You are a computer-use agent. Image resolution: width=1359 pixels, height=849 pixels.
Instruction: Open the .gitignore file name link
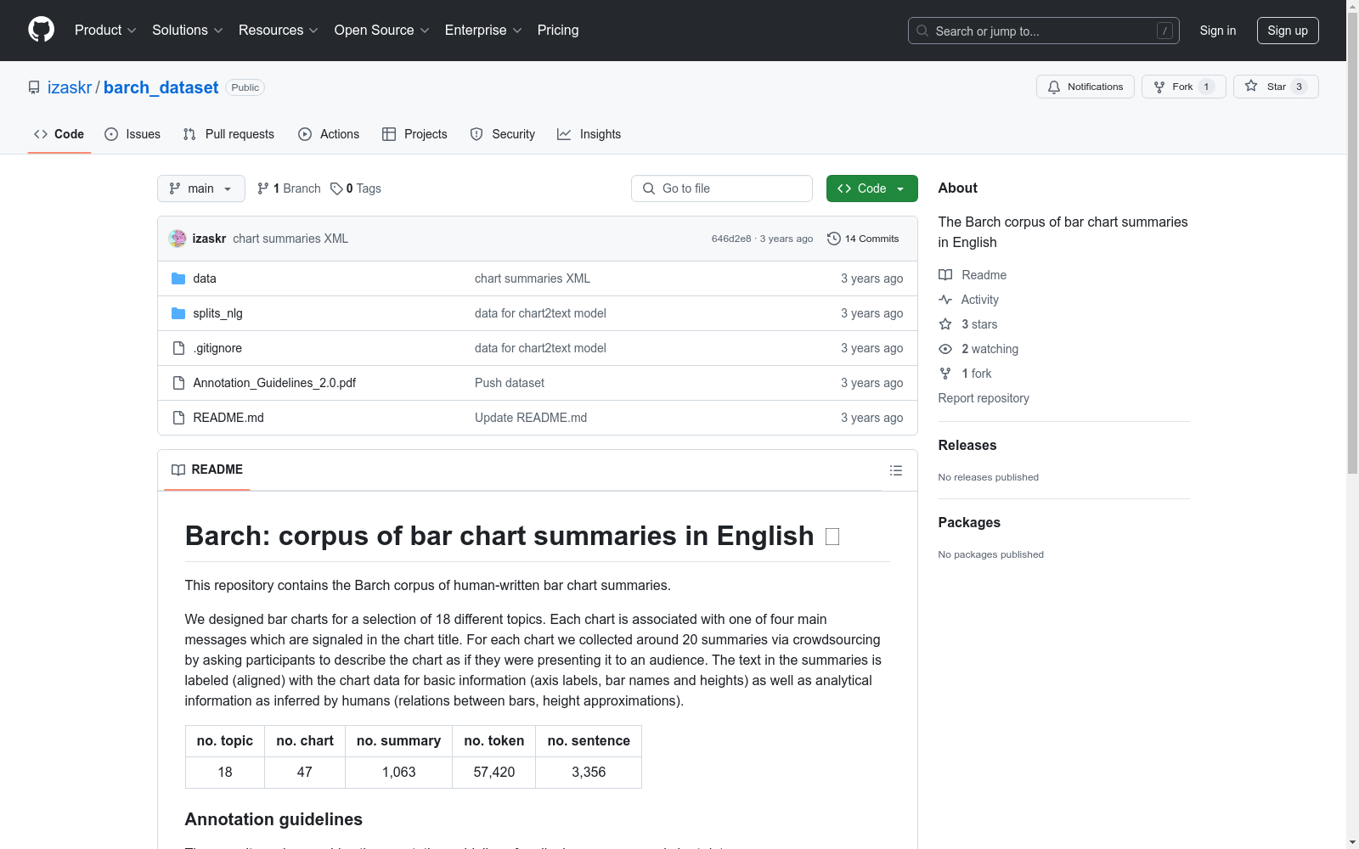coord(217,348)
